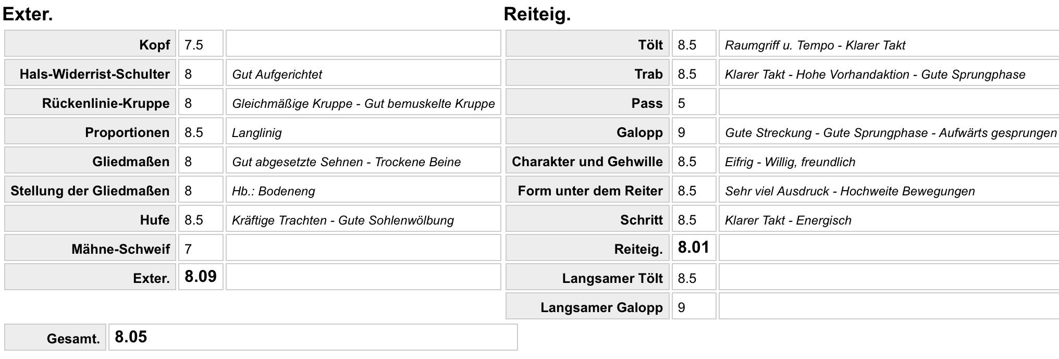Select the Pass score 5

coord(694,102)
